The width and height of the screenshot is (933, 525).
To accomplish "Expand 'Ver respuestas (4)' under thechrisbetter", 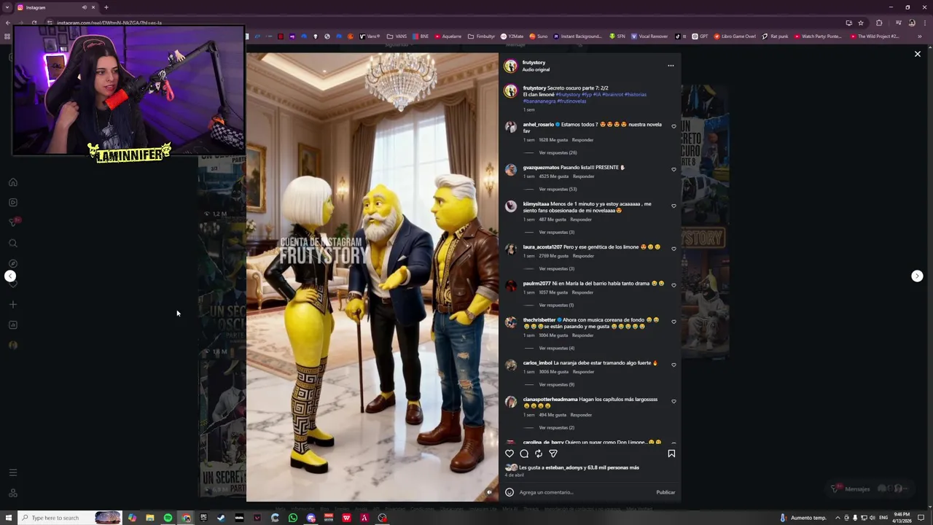I will point(556,349).
